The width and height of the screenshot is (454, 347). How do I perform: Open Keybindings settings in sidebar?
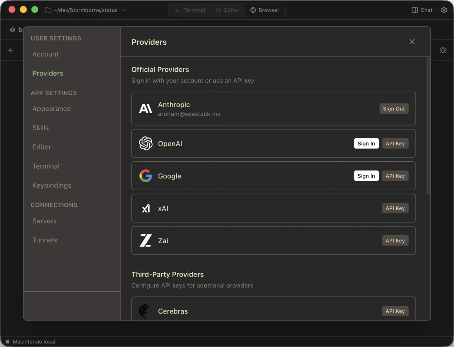pyautogui.click(x=52, y=185)
